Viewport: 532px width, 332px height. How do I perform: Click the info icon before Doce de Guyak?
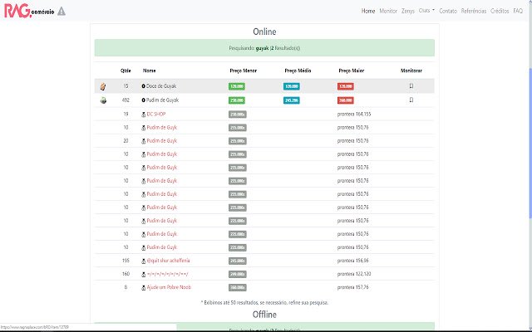click(144, 86)
